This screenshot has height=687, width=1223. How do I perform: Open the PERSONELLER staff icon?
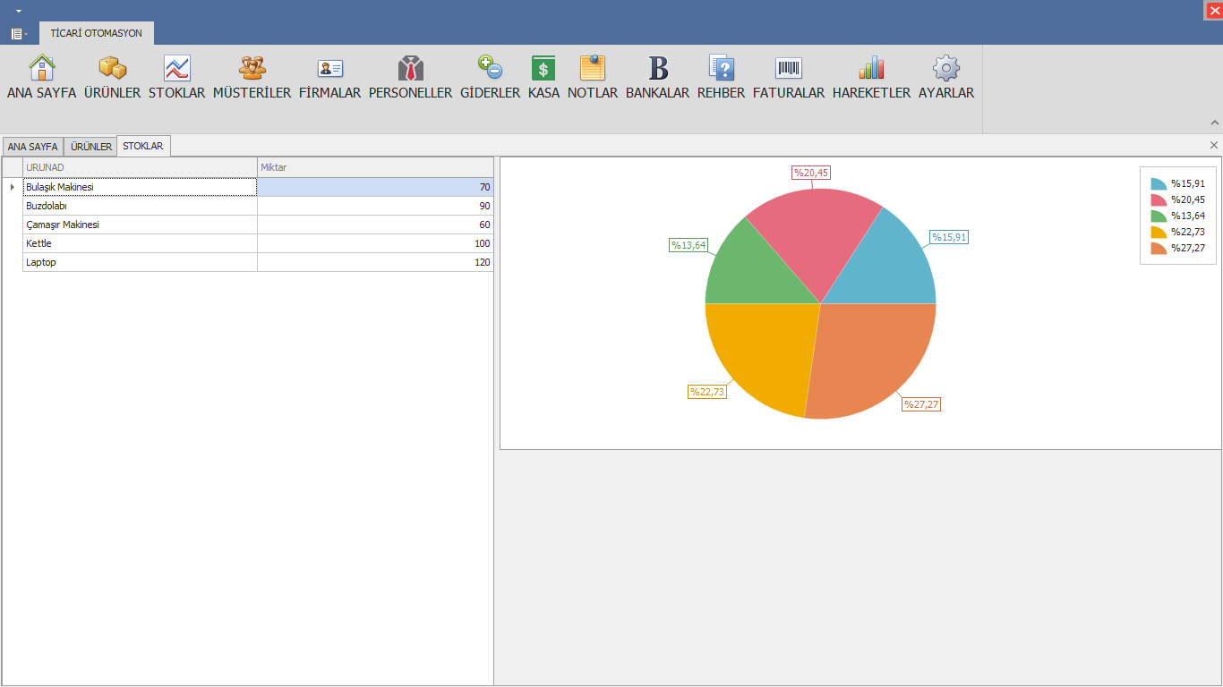(x=411, y=68)
